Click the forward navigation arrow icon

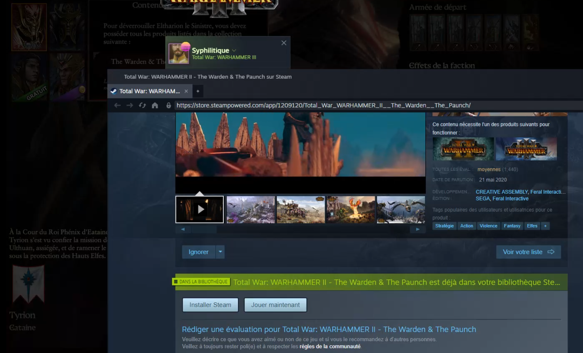pos(130,105)
